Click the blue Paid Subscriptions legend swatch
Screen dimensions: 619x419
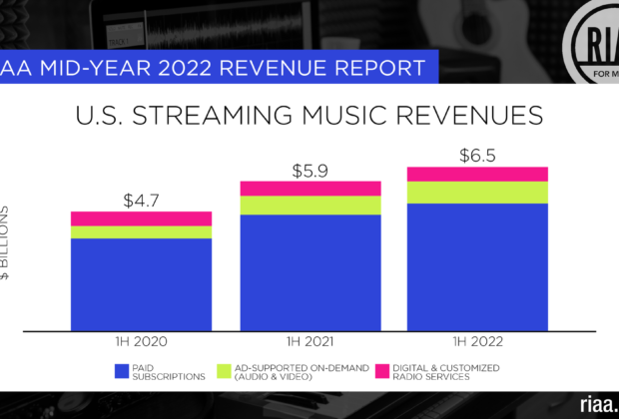click(122, 372)
